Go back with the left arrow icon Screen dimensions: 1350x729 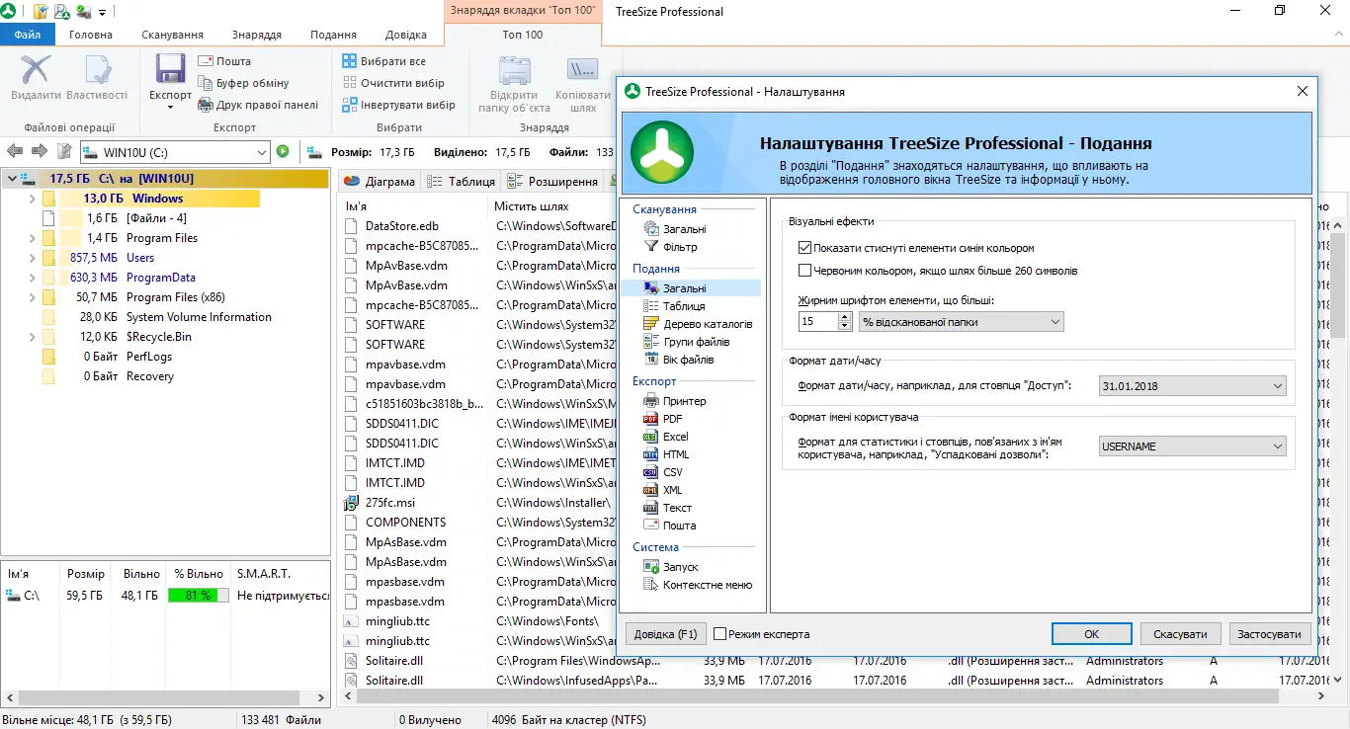click(x=15, y=151)
